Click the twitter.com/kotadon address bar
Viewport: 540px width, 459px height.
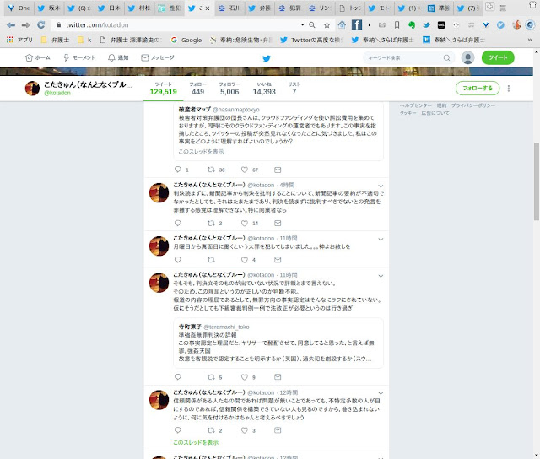175,24
